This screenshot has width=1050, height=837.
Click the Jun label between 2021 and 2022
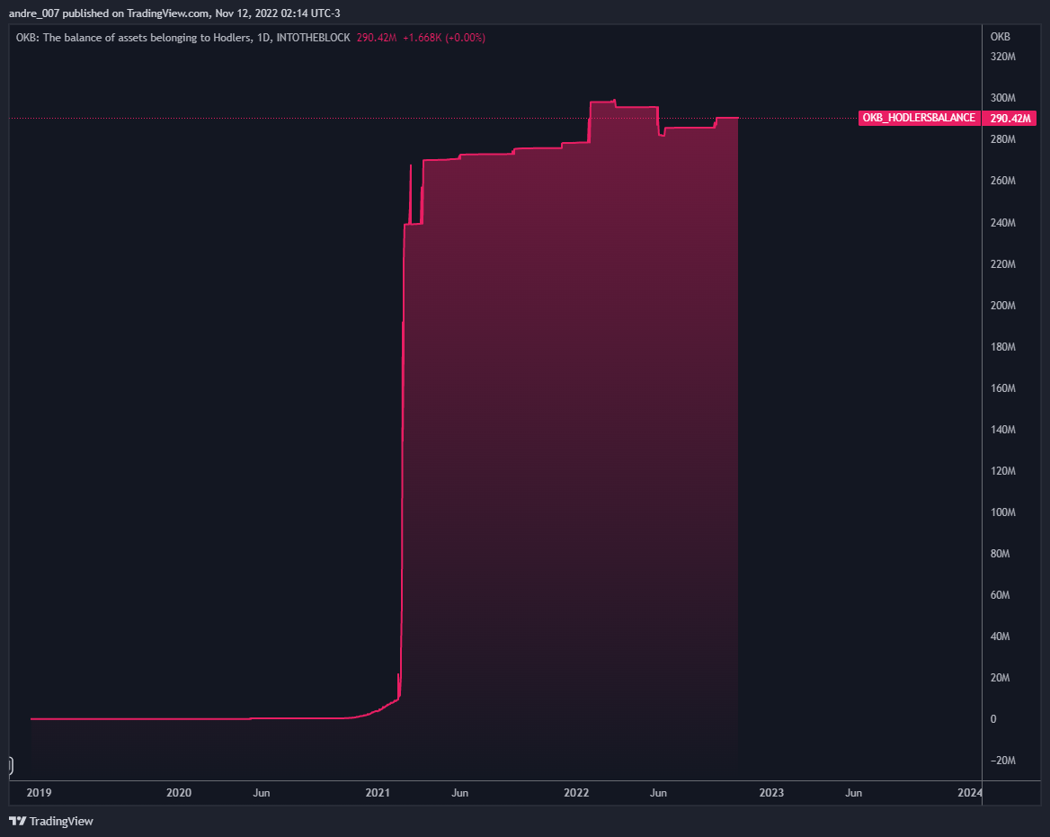pos(459,793)
